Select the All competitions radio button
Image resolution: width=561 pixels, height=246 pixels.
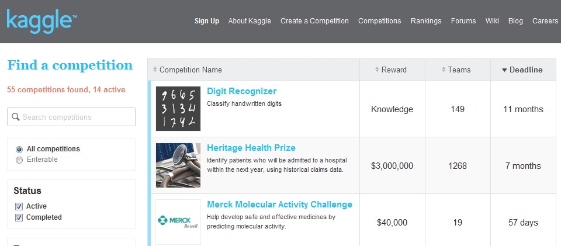coord(19,149)
